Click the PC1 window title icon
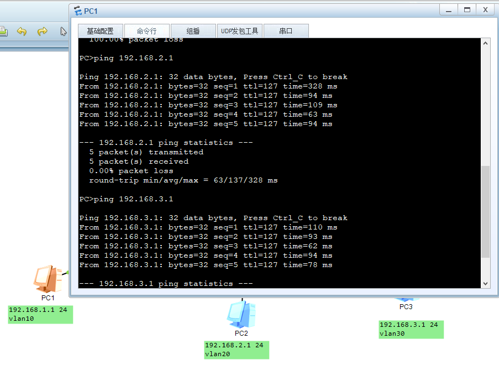The image size is (499, 370). [78, 11]
